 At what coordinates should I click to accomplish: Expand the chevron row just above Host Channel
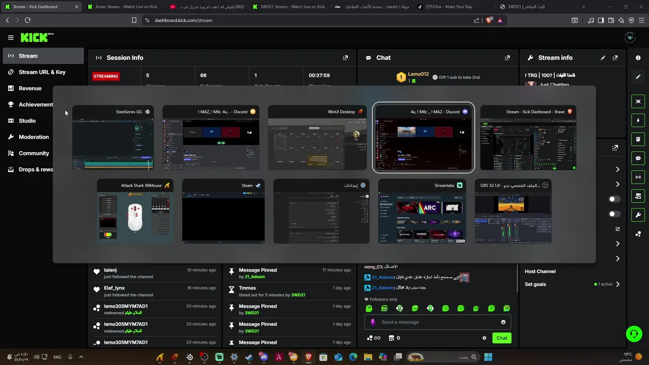[618, 259]
